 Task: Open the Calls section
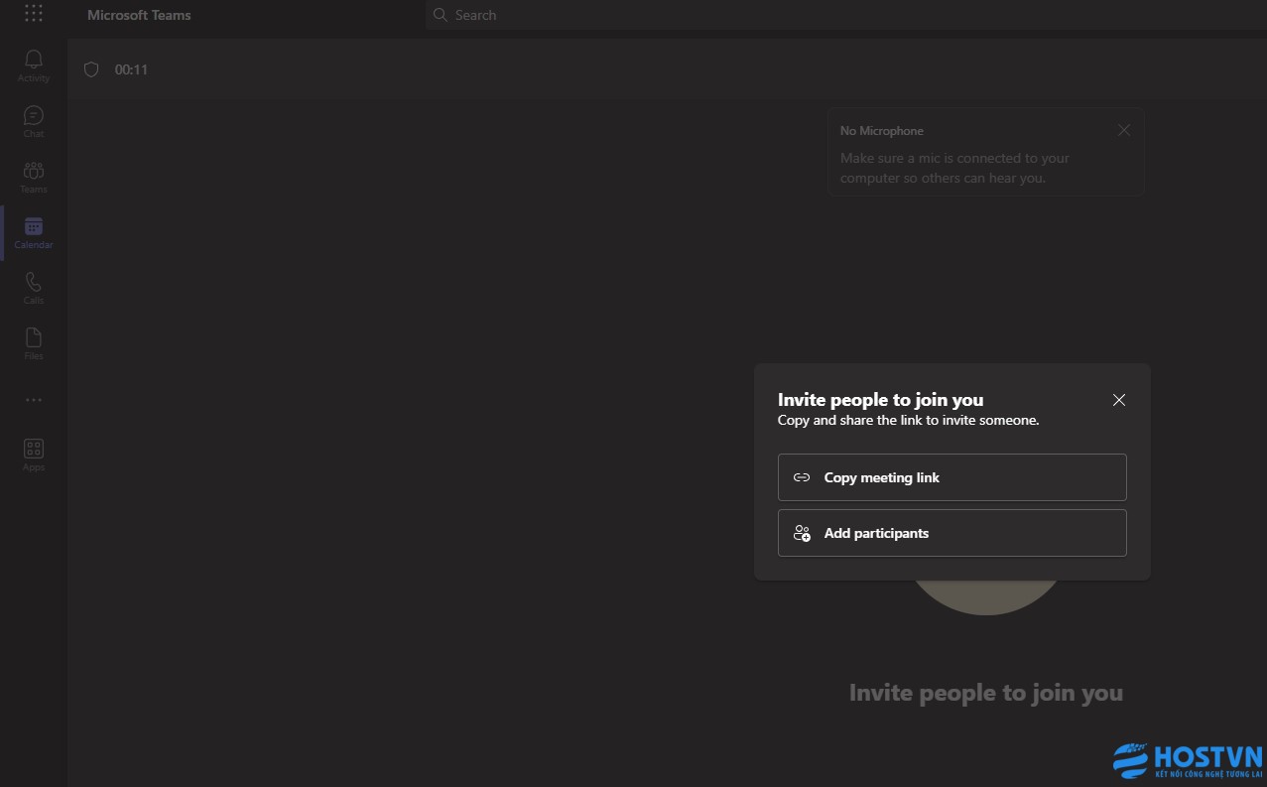(34, 288)
